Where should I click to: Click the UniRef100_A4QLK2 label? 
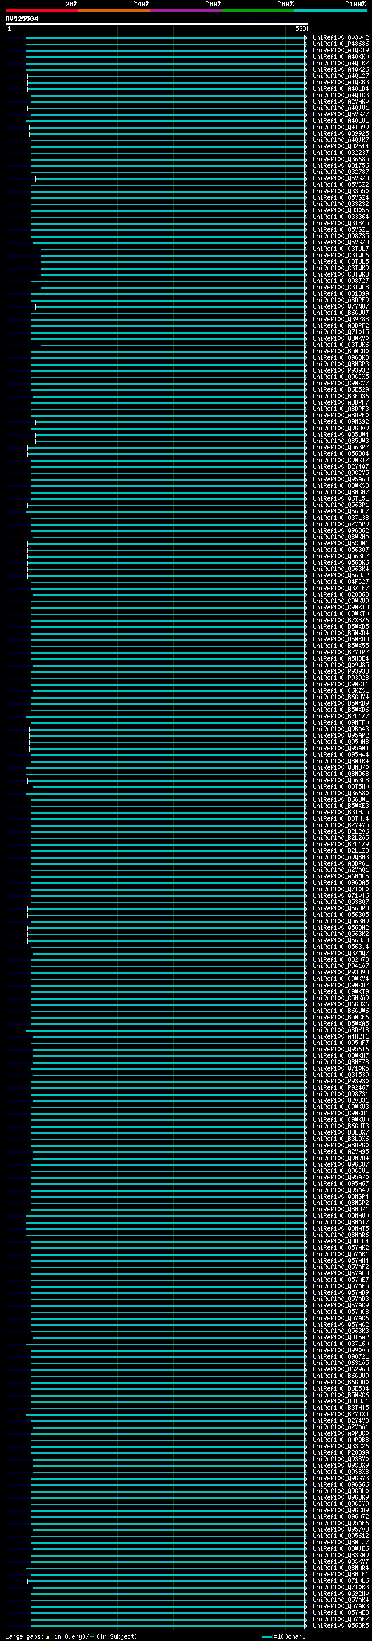pos(341,63)
